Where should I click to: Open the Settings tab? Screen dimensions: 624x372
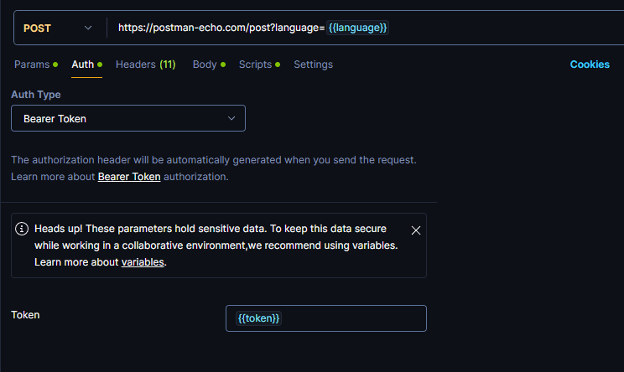pos(313,65)
